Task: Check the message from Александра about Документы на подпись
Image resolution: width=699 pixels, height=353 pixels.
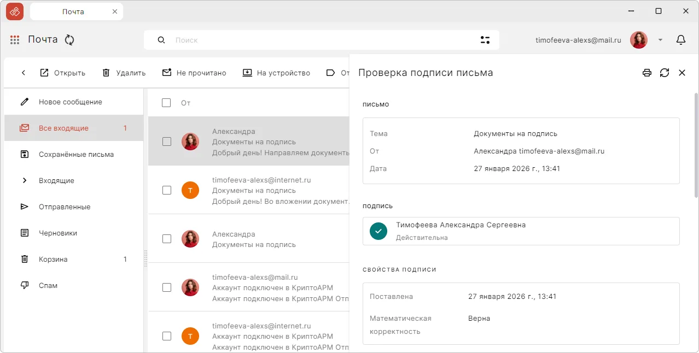Action: coord(167,142)
